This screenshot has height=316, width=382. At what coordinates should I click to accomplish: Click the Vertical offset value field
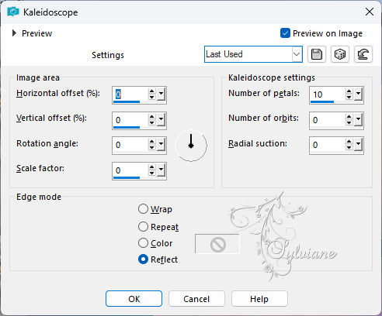130,120
